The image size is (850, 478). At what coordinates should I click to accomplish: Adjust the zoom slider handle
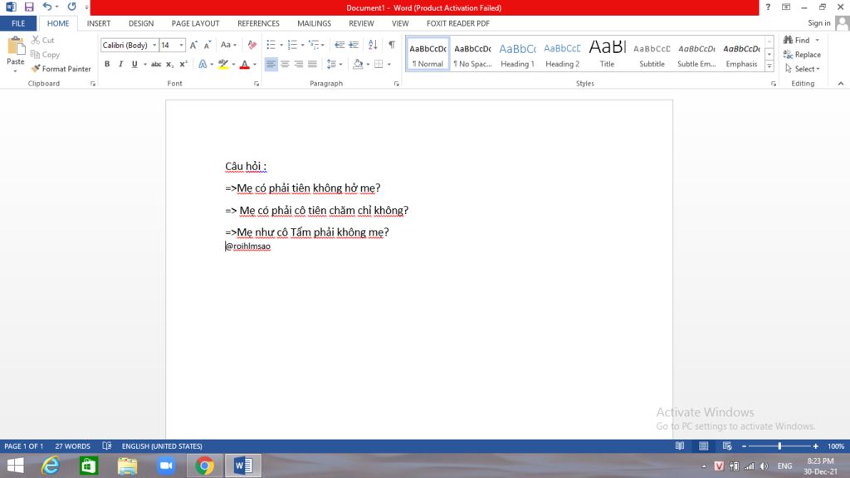tap(779, 446)
